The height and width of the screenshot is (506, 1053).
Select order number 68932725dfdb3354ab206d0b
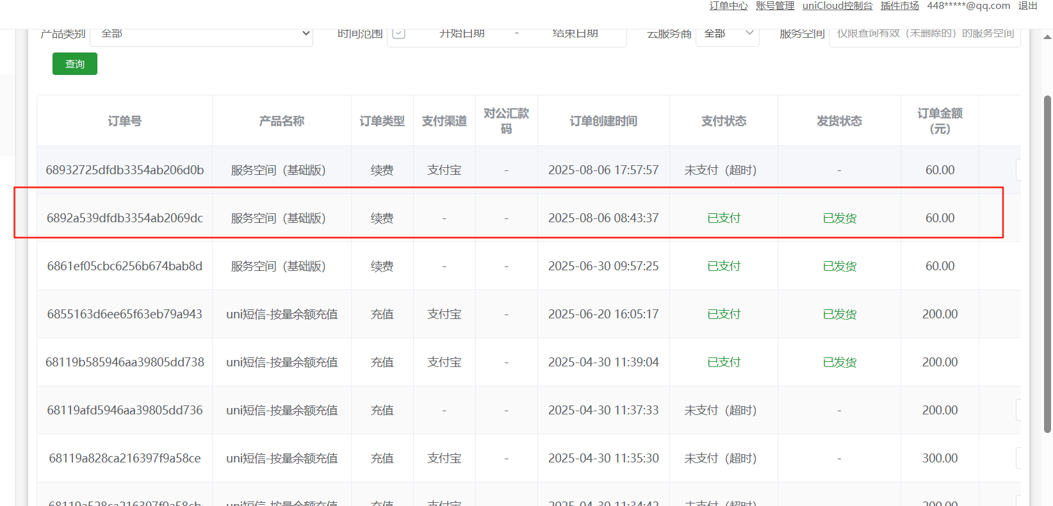(x=125, y=170)
